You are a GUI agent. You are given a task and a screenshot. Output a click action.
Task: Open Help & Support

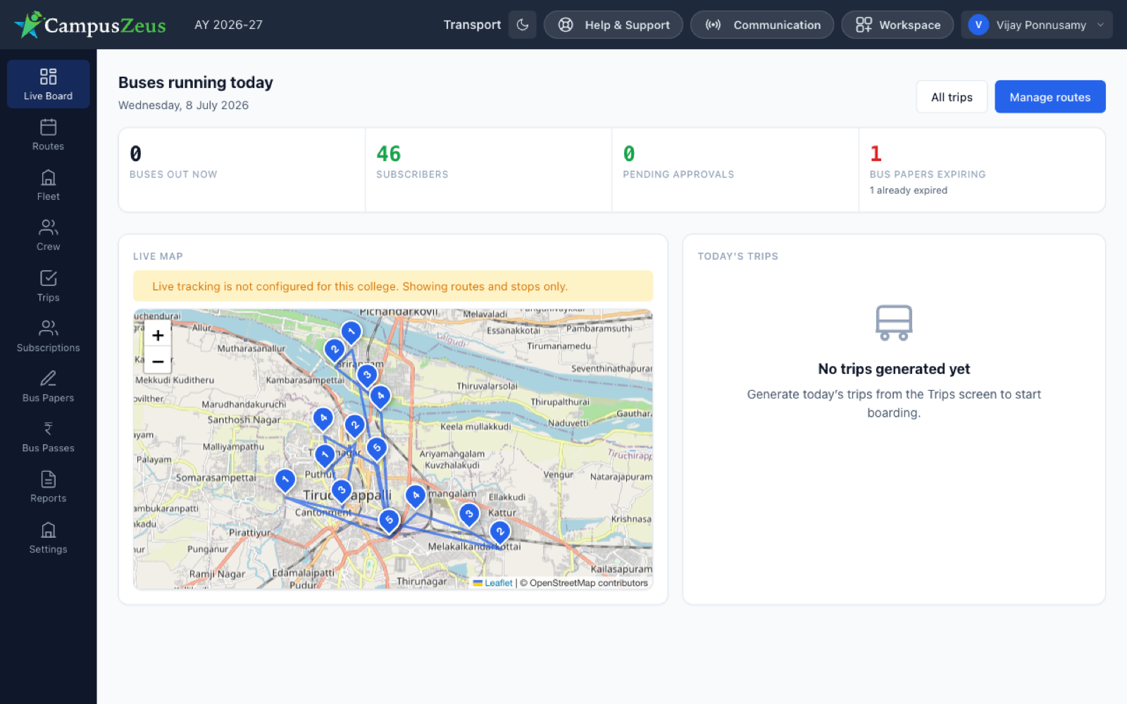click(x=613, y=25)
